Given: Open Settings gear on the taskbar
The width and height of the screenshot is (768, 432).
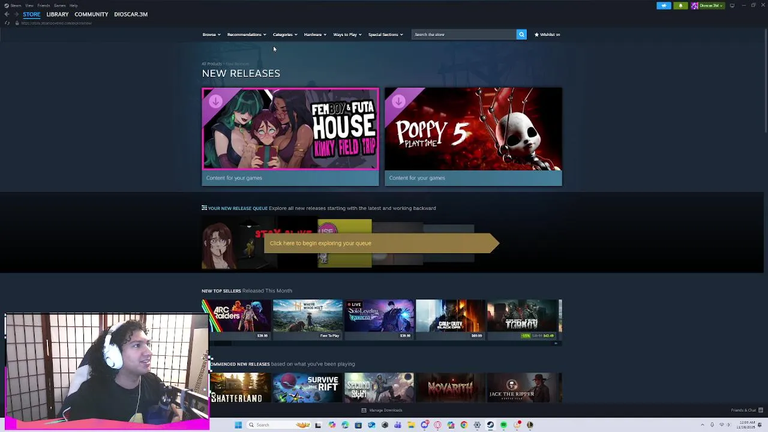Looking at the screenshot, I should (477, 425).
